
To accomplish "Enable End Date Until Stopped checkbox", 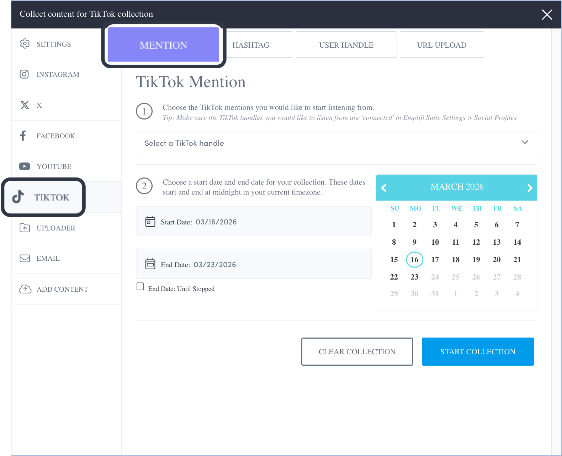I will 140,287.
